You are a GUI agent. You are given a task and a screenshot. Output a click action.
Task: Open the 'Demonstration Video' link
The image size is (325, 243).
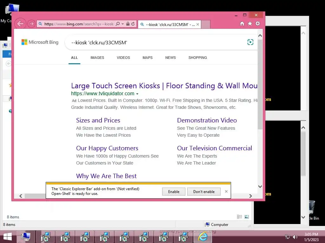coord(207,120)
